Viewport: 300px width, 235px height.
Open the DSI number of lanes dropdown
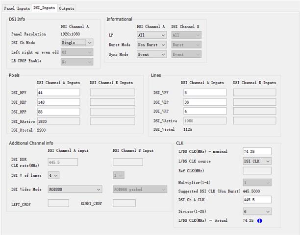(53, 175)
